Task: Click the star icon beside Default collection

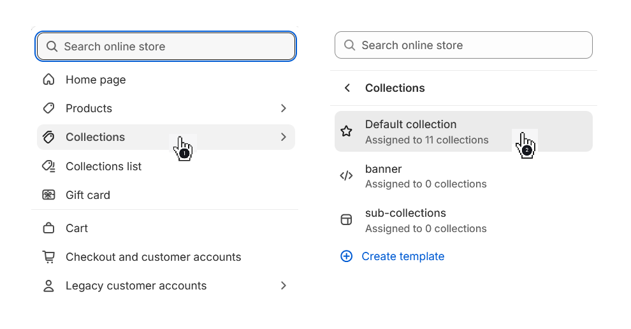Action: pyautogui.click(x=346, y=131)
